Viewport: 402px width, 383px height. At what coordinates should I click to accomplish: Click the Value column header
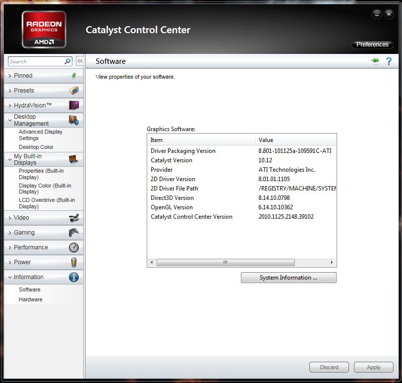click(295, 140)
